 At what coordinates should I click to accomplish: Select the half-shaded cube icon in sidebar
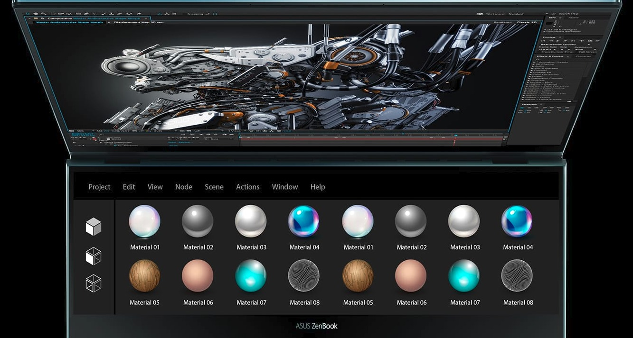(93, 256)
